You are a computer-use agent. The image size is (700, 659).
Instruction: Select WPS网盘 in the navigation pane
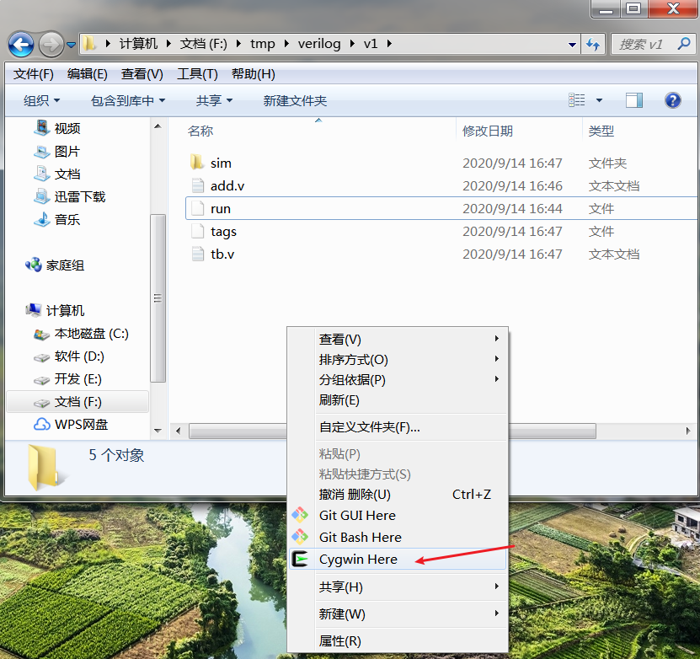pos(81,425)
